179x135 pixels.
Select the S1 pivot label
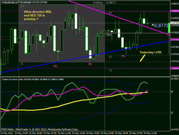(x=110, y=57)
